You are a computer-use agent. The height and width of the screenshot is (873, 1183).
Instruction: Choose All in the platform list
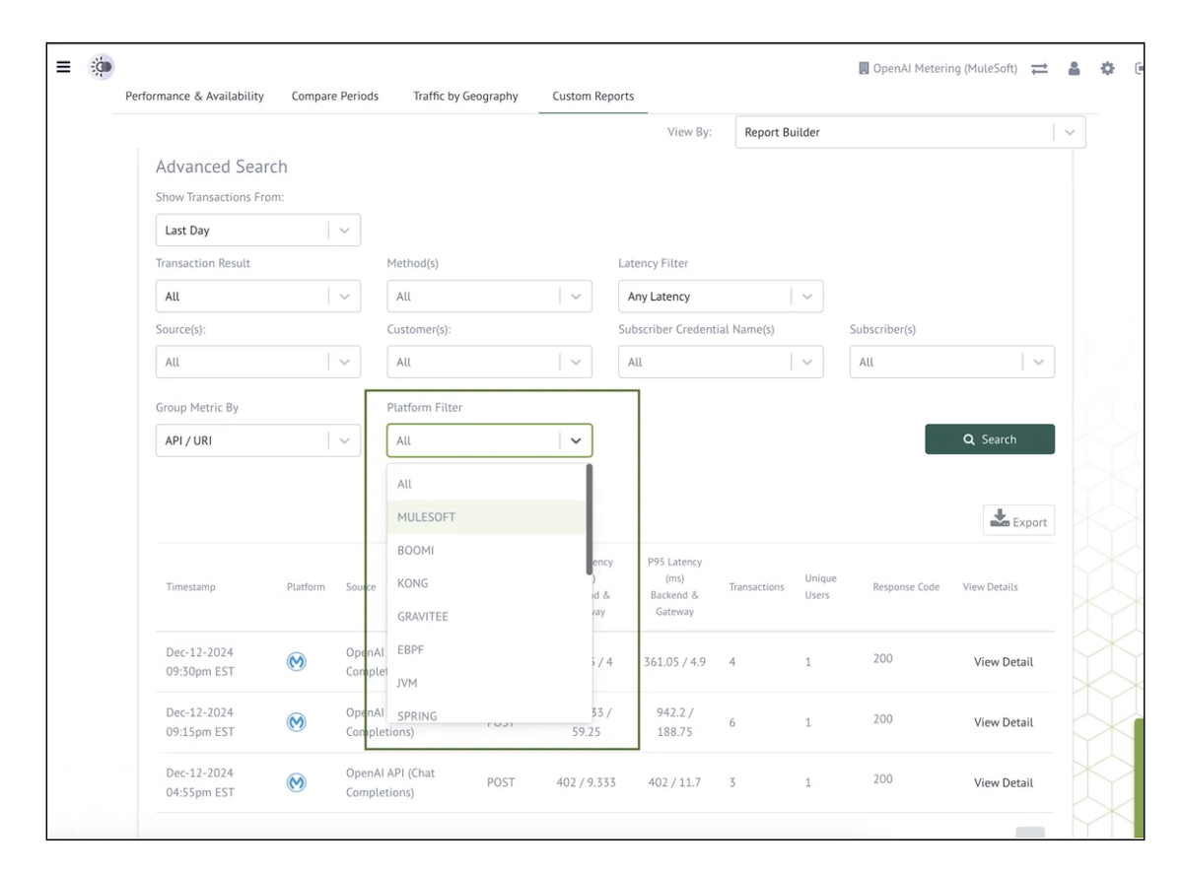pyautogui.click(x=487, y=484)
